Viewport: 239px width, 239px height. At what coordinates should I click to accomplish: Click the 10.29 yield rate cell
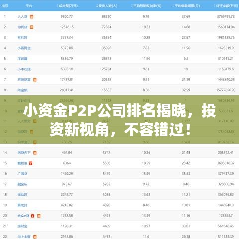[x=146, y=37]
